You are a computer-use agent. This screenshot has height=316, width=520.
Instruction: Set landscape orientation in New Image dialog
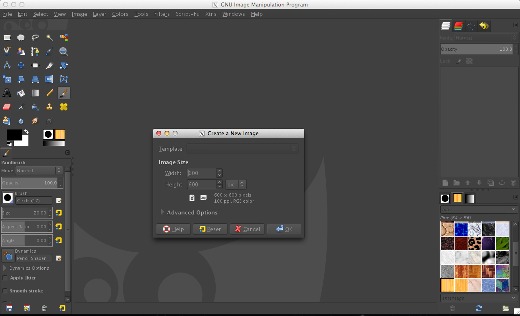click(x=204, y=198)
